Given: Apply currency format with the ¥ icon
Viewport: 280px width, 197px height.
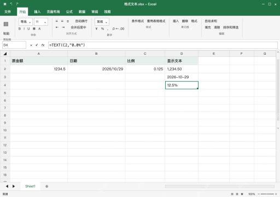Looking at the screenshot, I should point(96,28).
